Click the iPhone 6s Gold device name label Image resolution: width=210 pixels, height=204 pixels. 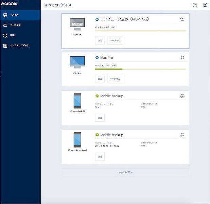tap(77, 111)
